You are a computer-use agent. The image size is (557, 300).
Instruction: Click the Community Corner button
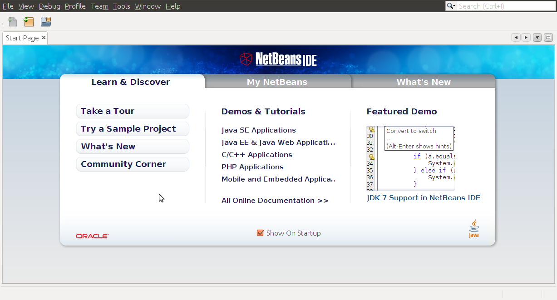[x=133, y=164]
